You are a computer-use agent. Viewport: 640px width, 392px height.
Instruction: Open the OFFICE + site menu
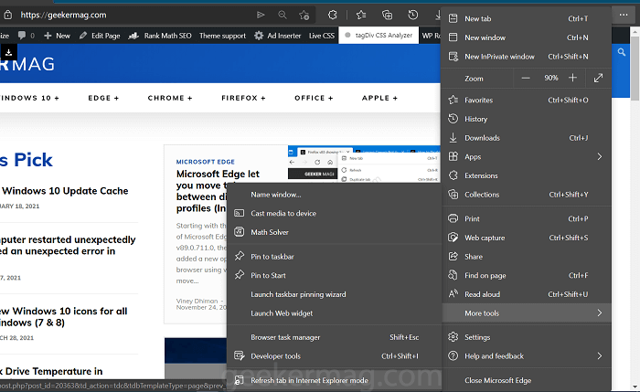pos(314,98)
